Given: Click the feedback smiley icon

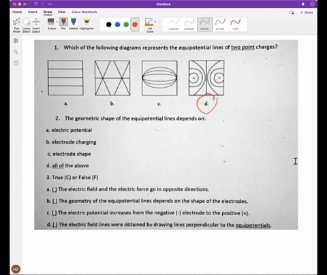Looking at the screenshot, I should click(x=312, y=4).
